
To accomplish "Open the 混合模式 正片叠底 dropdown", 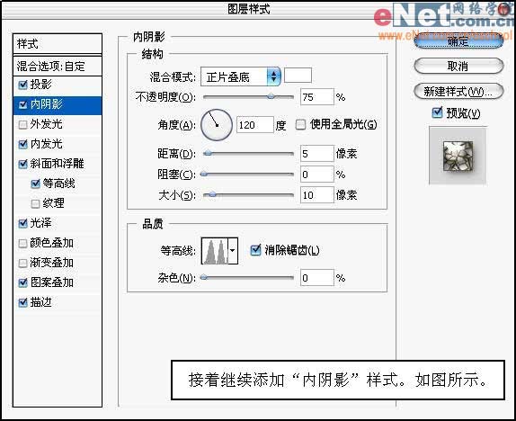I will click(241, 76).
